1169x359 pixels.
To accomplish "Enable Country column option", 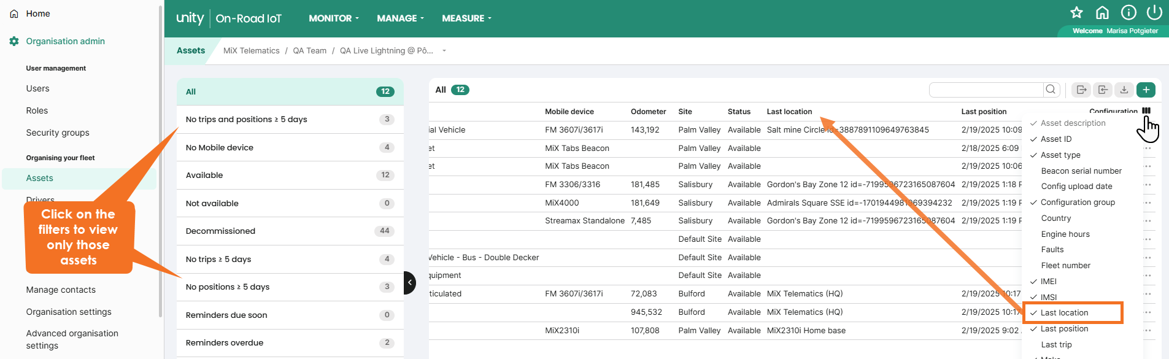I will tap(1056, 218).
